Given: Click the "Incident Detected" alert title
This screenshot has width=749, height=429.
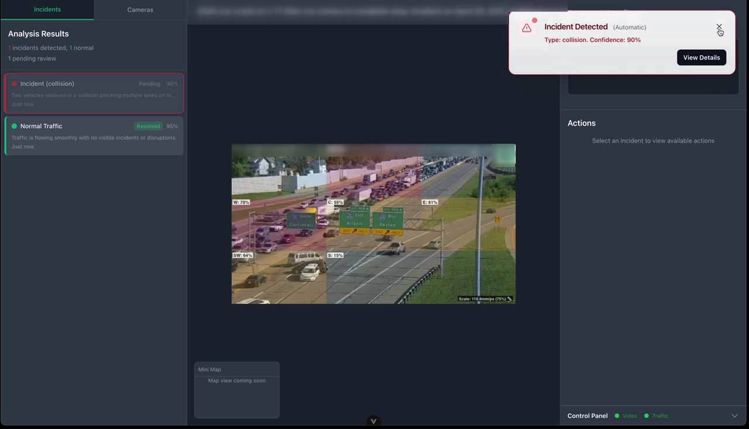Looking at the screenshot, I should click(x=576, y=27).
